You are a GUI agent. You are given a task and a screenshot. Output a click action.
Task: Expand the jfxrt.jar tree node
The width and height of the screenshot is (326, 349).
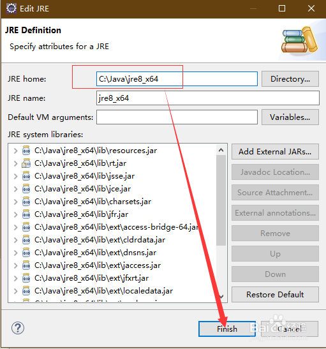click(15, 278)
